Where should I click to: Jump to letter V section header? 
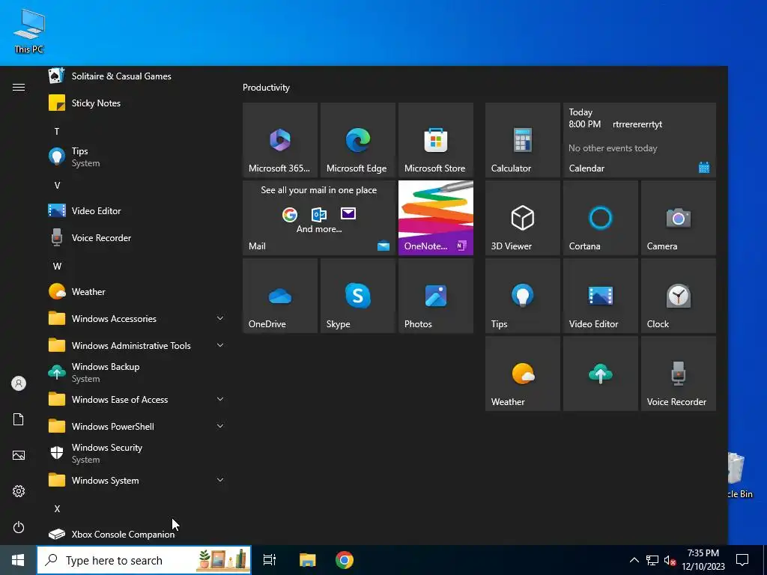(x=57, y=186)
